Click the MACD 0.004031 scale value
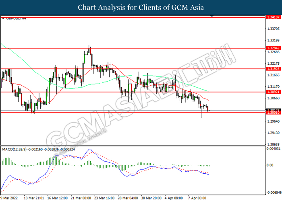This screenshot has height=201, width=282. 274,149
